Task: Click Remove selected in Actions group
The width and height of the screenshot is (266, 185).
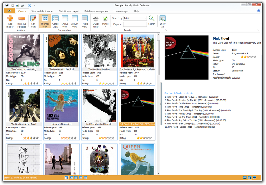Action: [x=22, y=21]
